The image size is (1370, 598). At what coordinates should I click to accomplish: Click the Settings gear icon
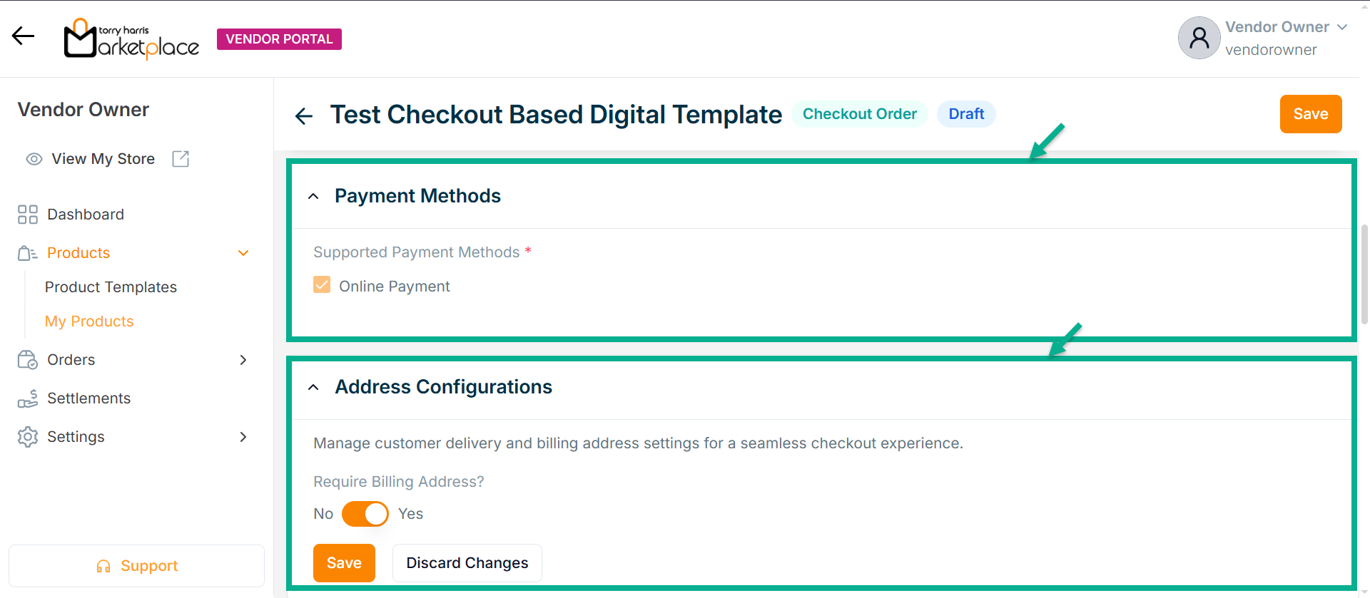[x=28, y=437]
